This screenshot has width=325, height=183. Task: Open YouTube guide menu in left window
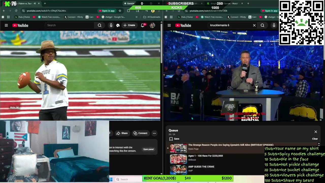6,25
